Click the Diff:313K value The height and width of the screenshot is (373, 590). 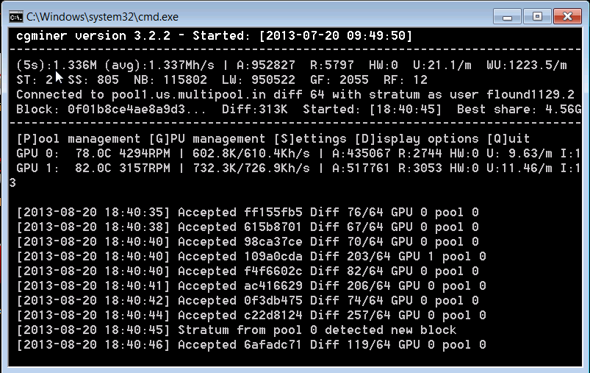click(255, 110)
